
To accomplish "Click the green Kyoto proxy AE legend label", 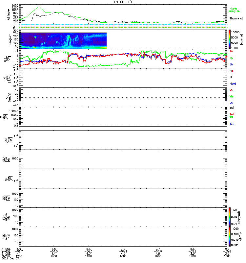I will (234, 10).
